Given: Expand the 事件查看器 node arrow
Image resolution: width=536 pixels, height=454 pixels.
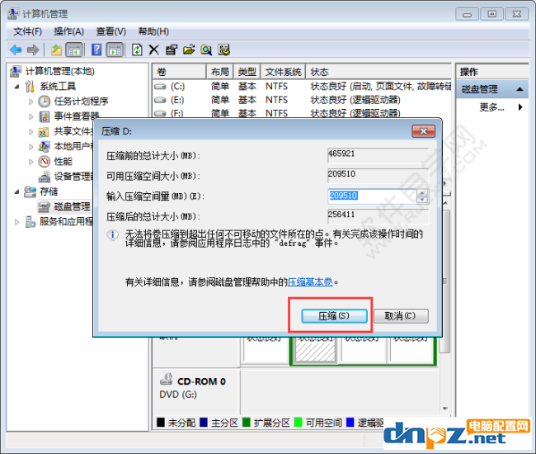Looking at the screenshot, I should (31, 116).
